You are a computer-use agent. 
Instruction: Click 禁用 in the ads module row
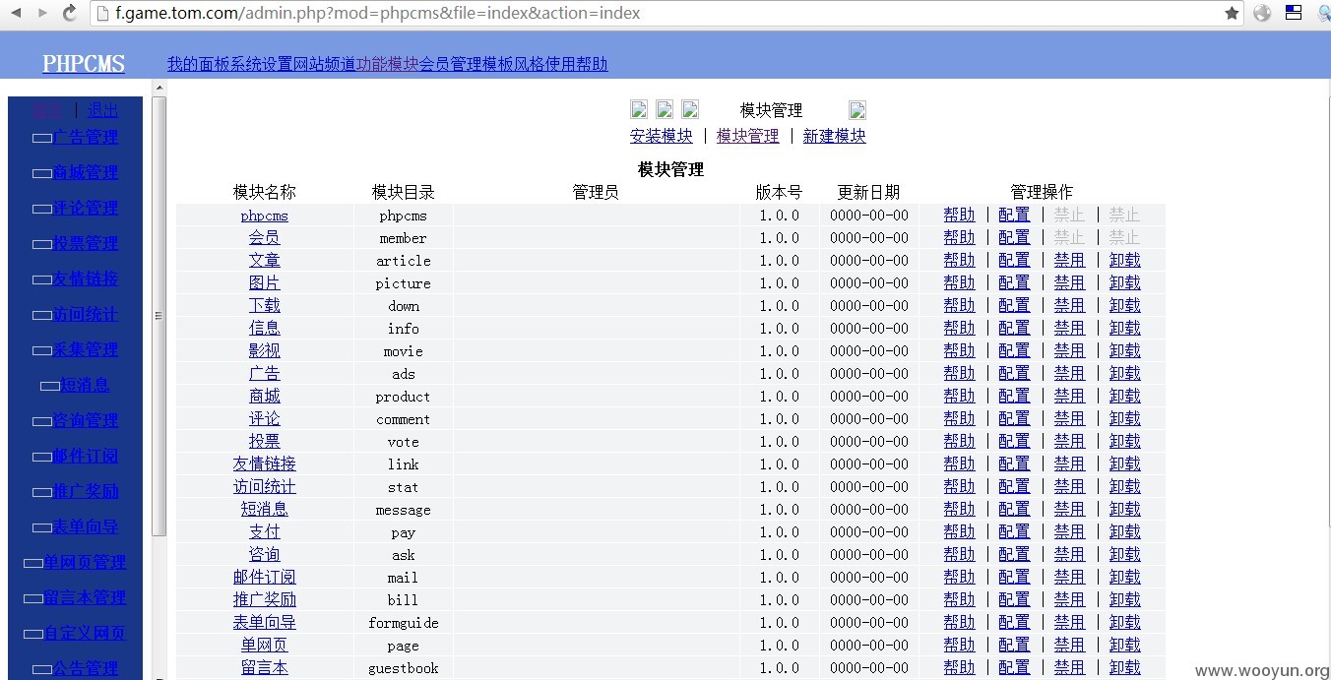click(x=1069, y=373)
